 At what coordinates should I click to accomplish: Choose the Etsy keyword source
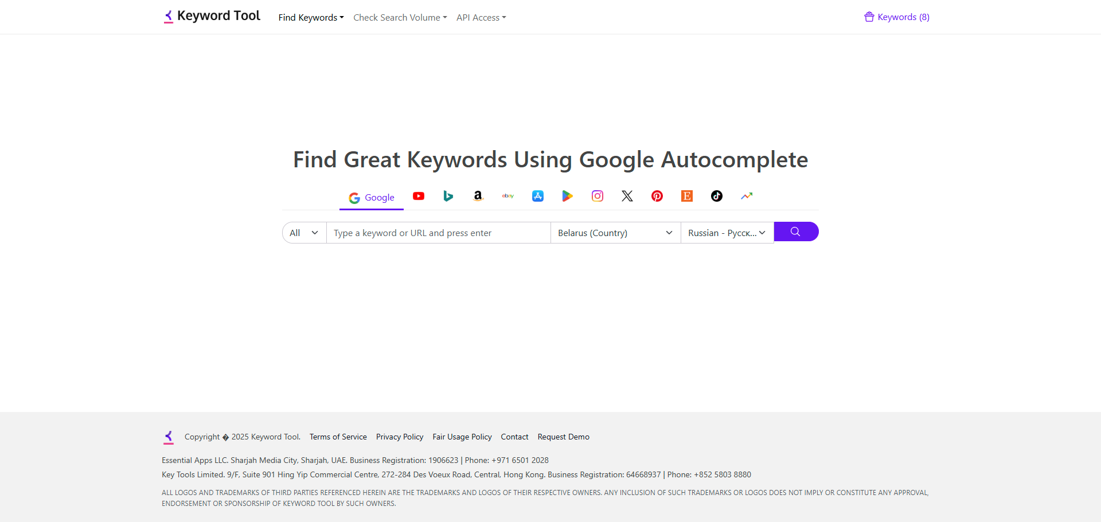click(x=687, y=196)
